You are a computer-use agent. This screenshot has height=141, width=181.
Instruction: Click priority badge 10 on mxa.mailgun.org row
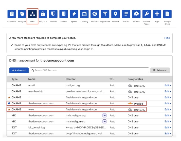pos(104,121)
